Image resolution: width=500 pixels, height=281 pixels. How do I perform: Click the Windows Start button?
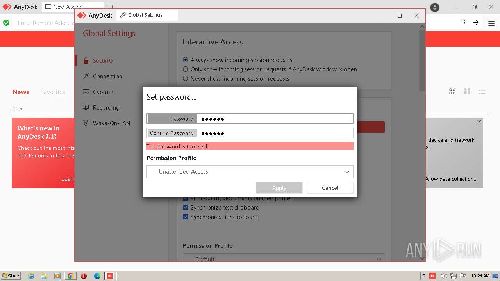pos(11,276)
